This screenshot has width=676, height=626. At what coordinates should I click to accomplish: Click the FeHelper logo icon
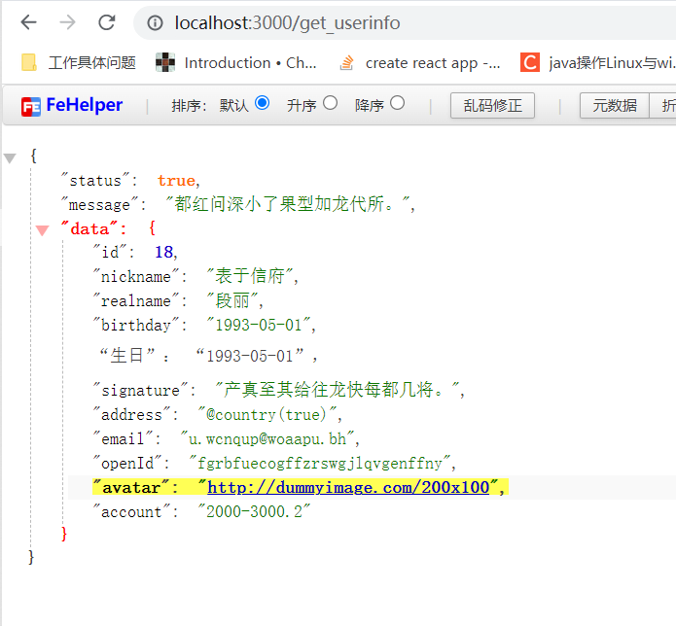pos(31,106)
